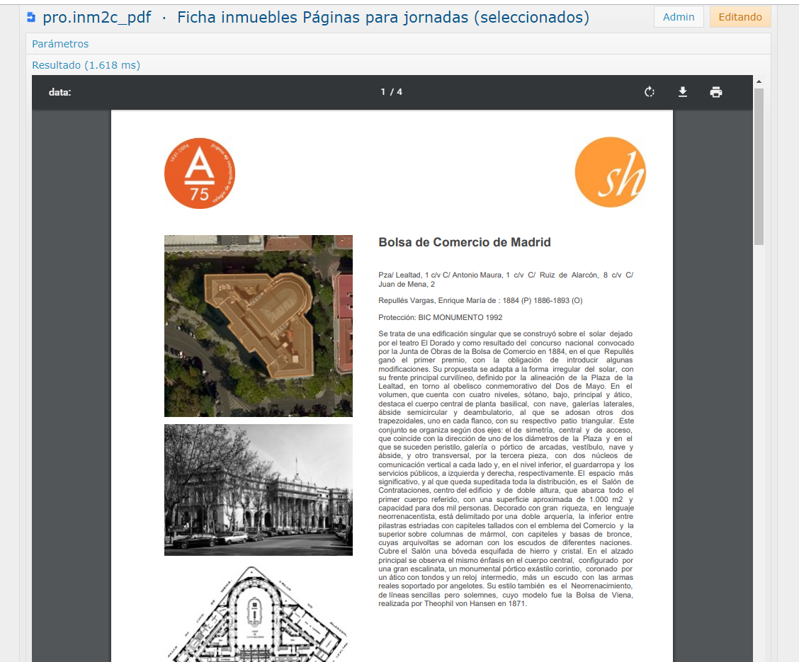Click the scrollbar up arrow

759,81
